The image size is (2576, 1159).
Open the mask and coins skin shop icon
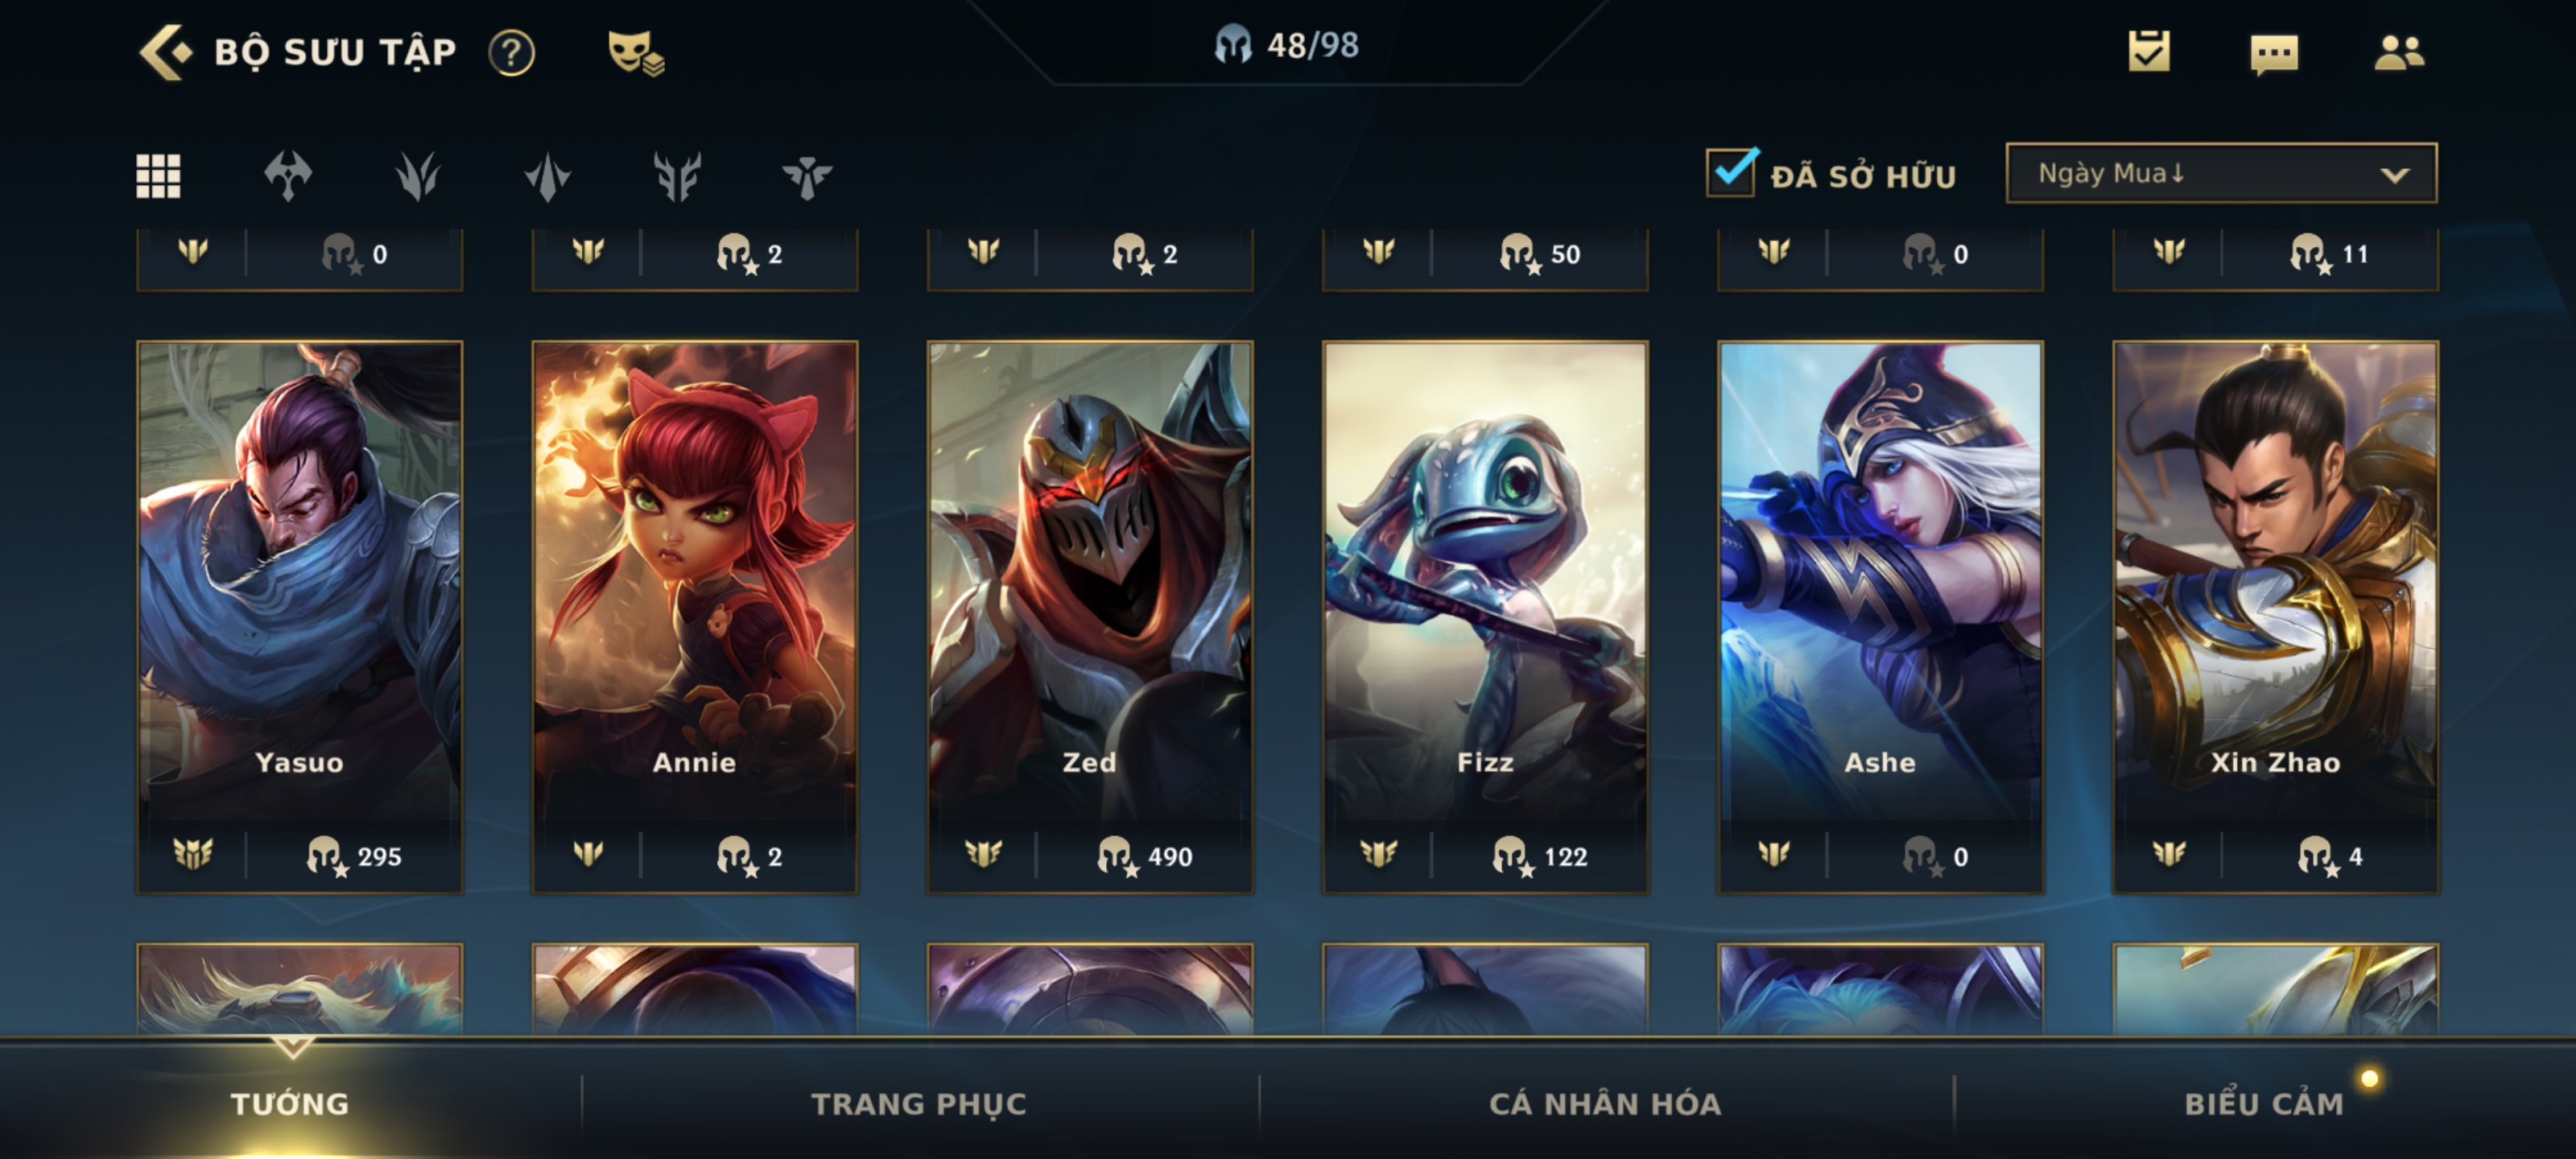[636, 52]
